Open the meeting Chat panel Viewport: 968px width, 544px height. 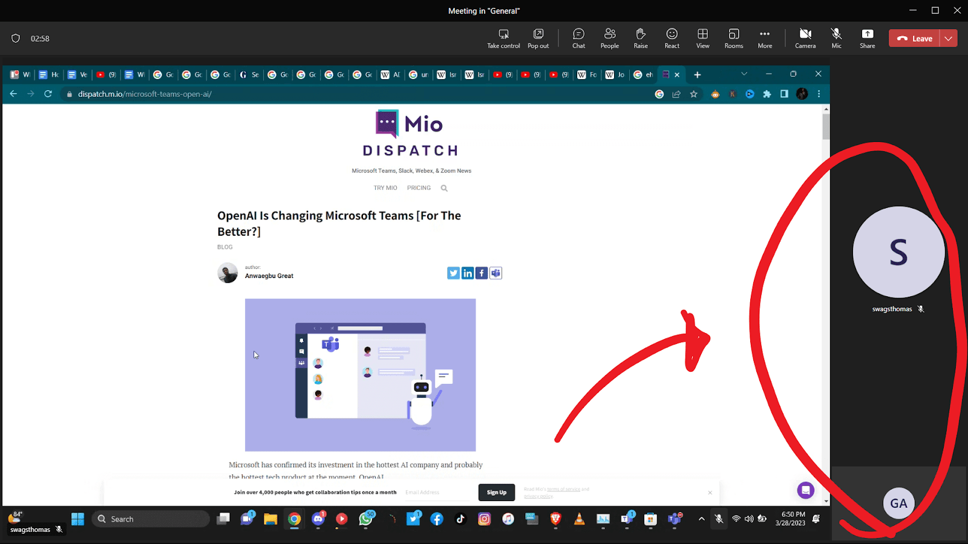coord(579,39)
